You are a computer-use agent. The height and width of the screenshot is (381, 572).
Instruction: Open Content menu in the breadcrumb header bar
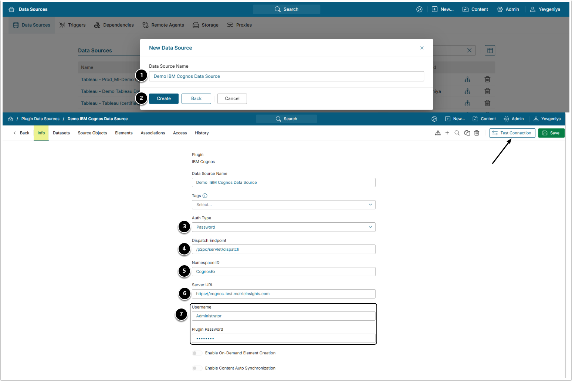coord(484,119)
